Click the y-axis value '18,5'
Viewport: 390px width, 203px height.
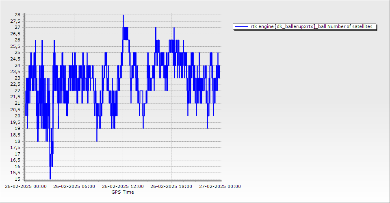pyautogui.click(x=15, y=135)
